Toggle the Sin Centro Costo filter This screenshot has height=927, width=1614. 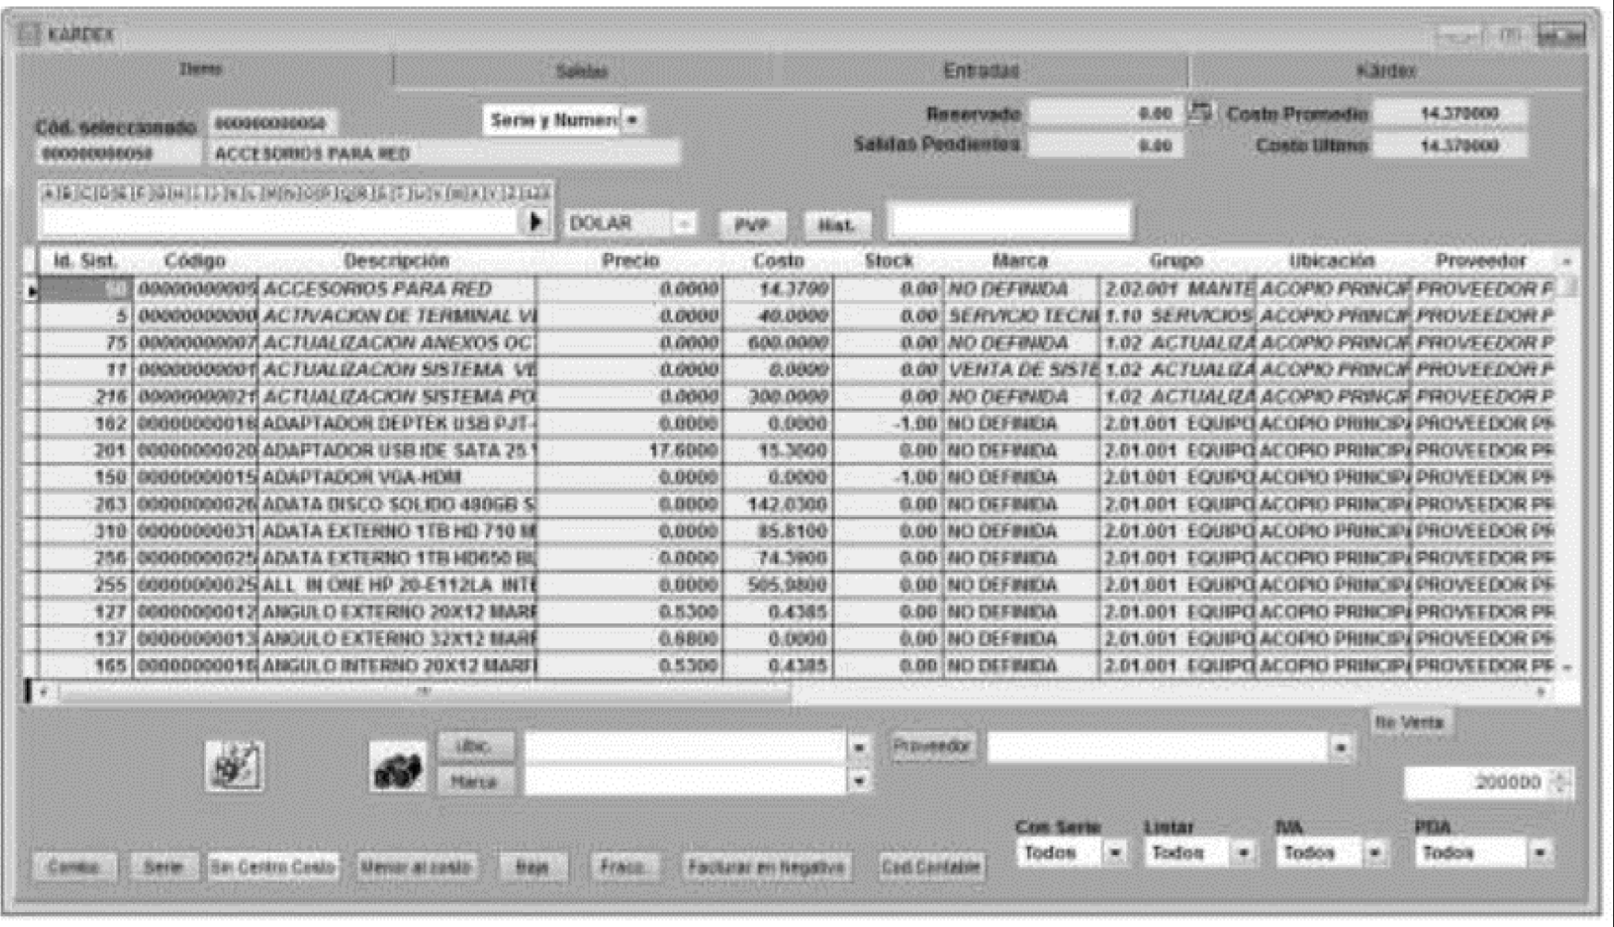coord(273,867)
